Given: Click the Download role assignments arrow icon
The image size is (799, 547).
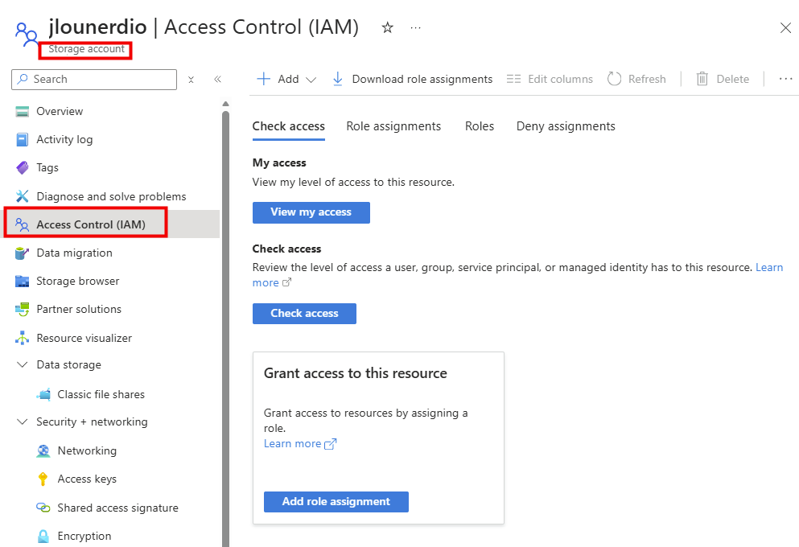Looking at the screenshot, I should point(337,79).
